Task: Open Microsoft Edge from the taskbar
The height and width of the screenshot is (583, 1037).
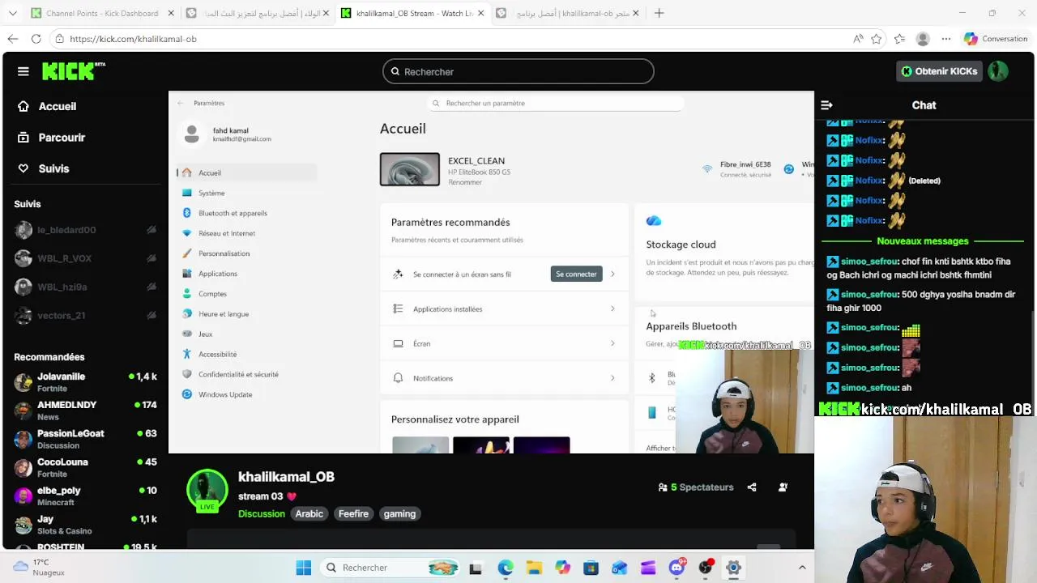Action: coord(505,568)
